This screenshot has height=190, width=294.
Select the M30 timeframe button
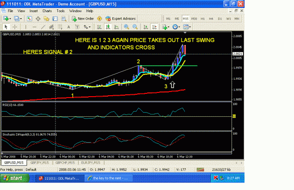tap(194, 18)
